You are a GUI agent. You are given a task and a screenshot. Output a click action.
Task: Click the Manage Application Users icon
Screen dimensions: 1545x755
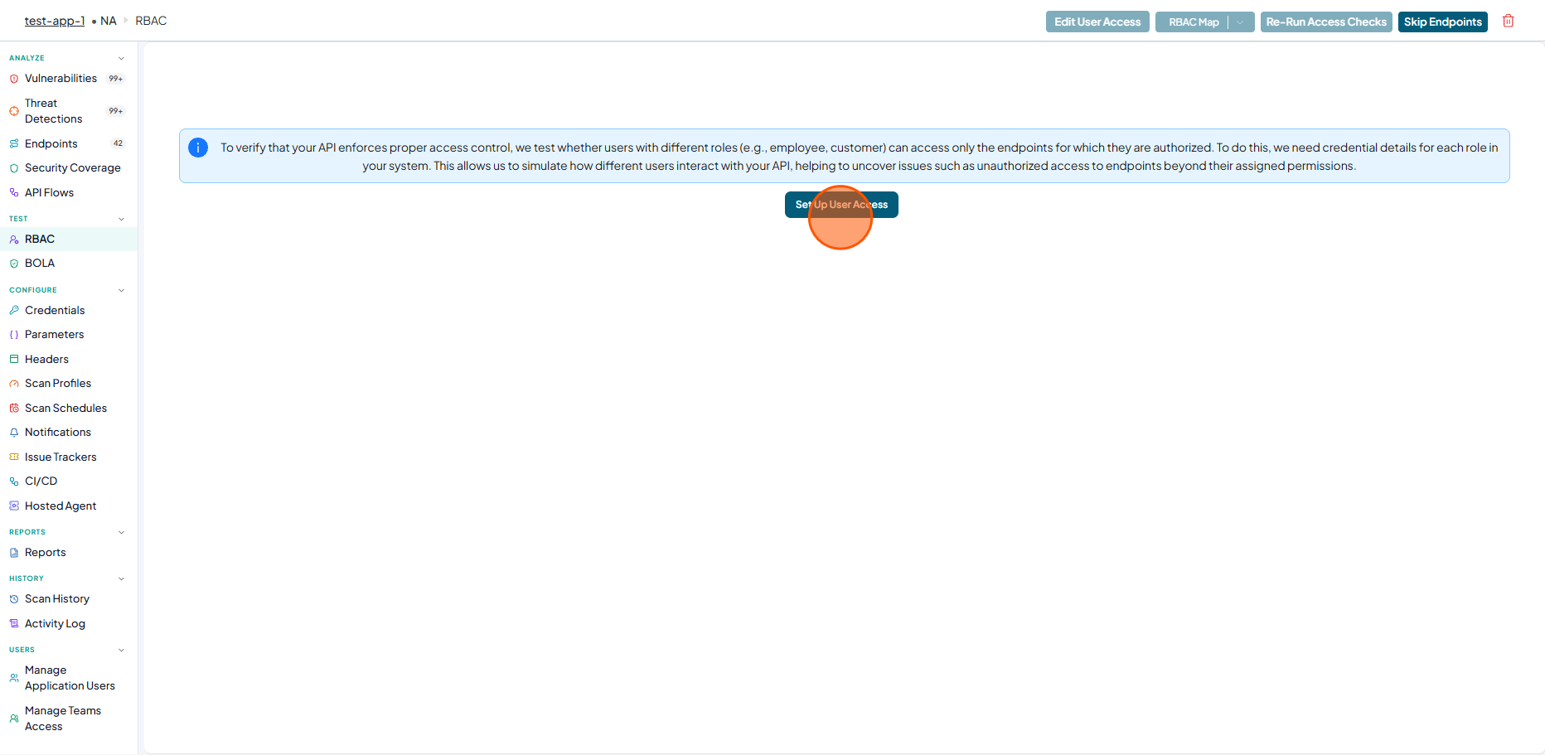pos(14,678)
